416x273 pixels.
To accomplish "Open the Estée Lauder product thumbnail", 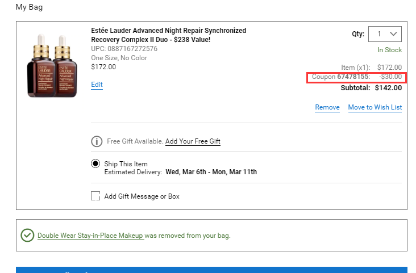I will [x=52, y=65].
